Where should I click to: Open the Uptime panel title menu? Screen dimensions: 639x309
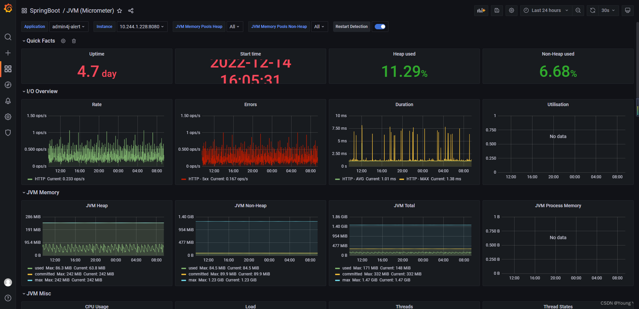(97, 54)
